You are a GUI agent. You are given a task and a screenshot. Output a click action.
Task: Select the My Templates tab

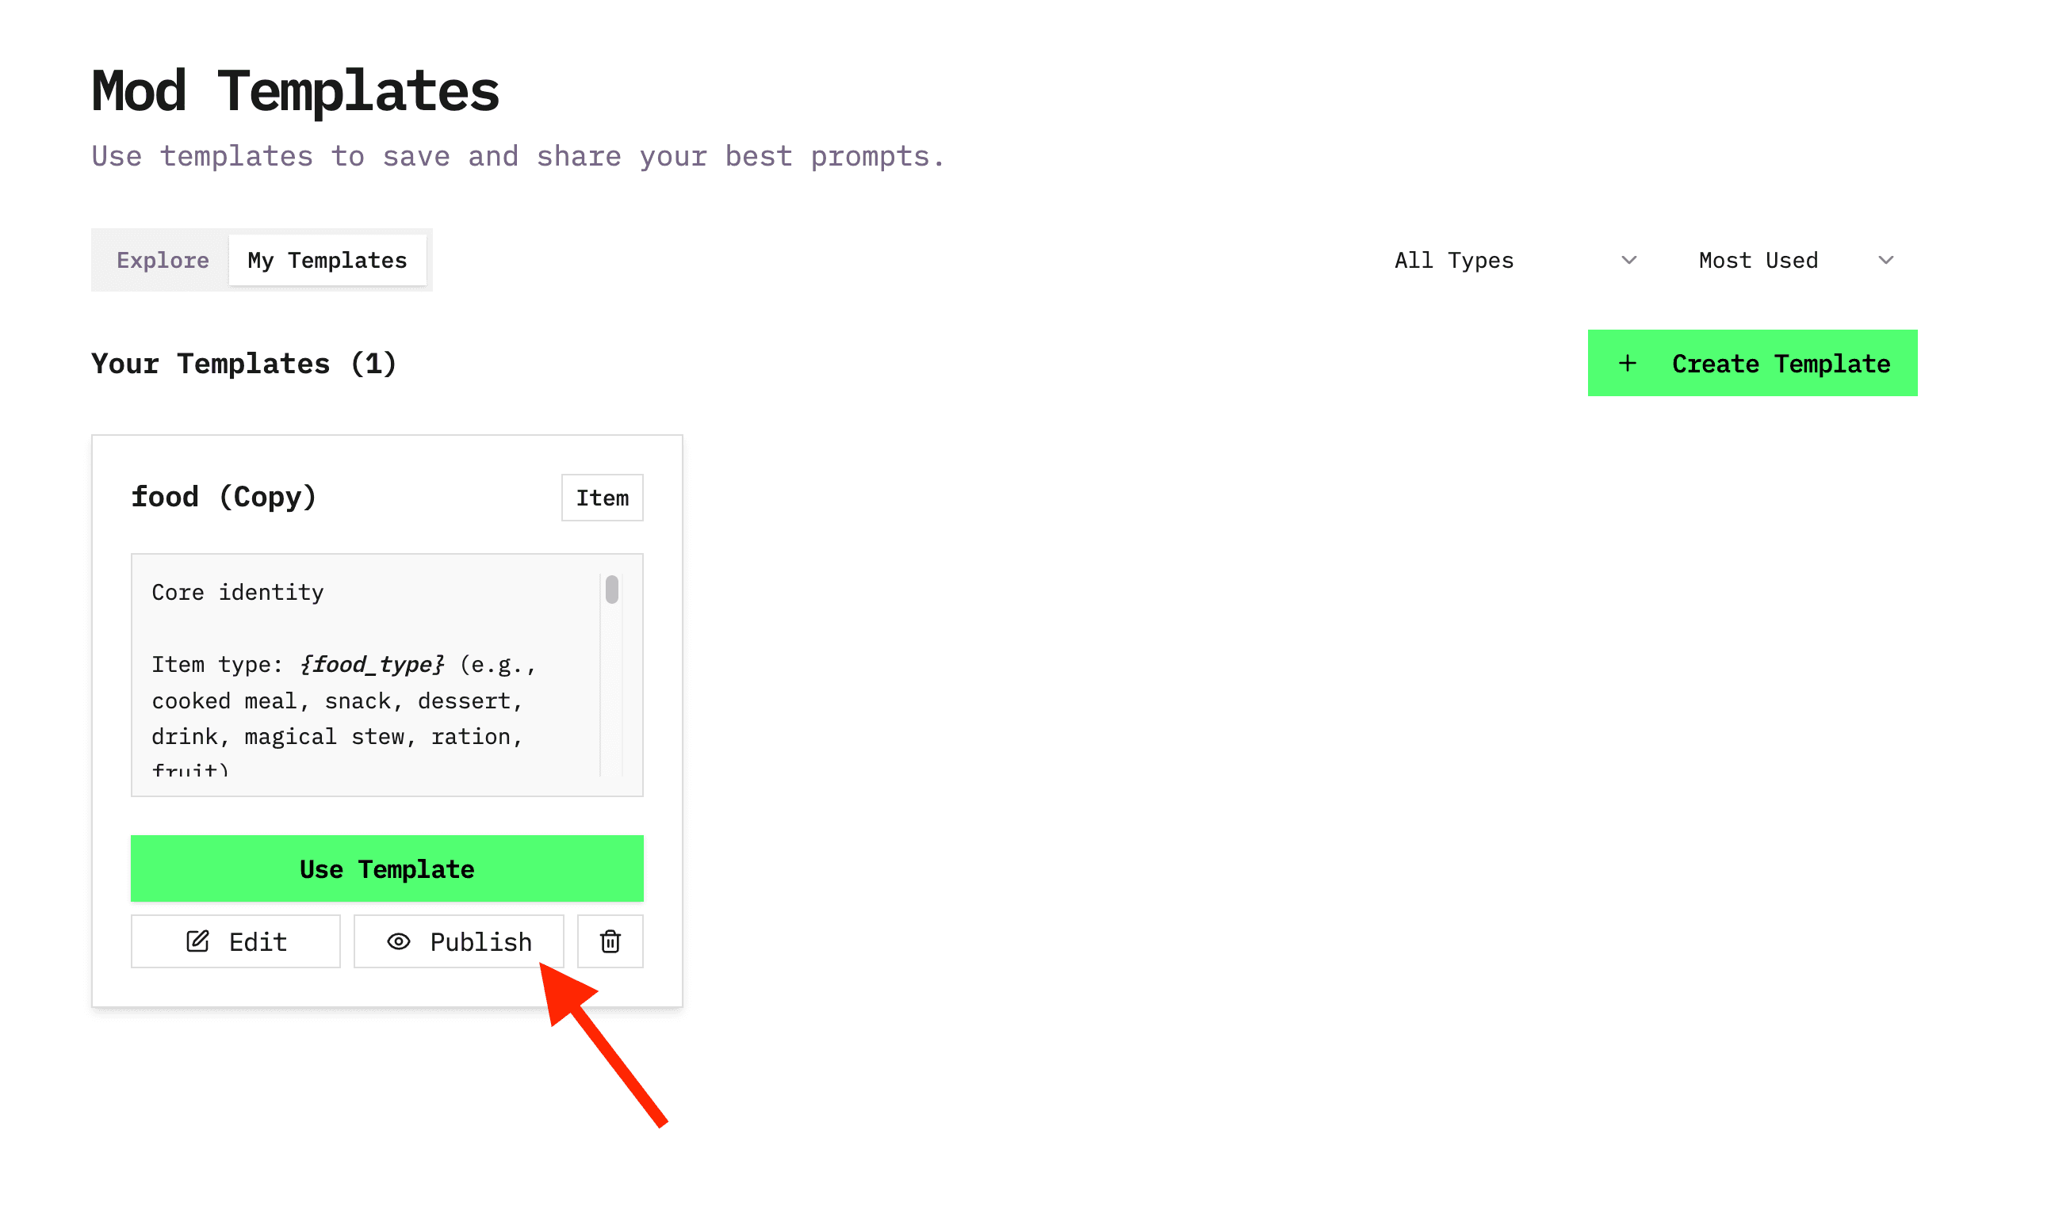[x=327, y=261]
